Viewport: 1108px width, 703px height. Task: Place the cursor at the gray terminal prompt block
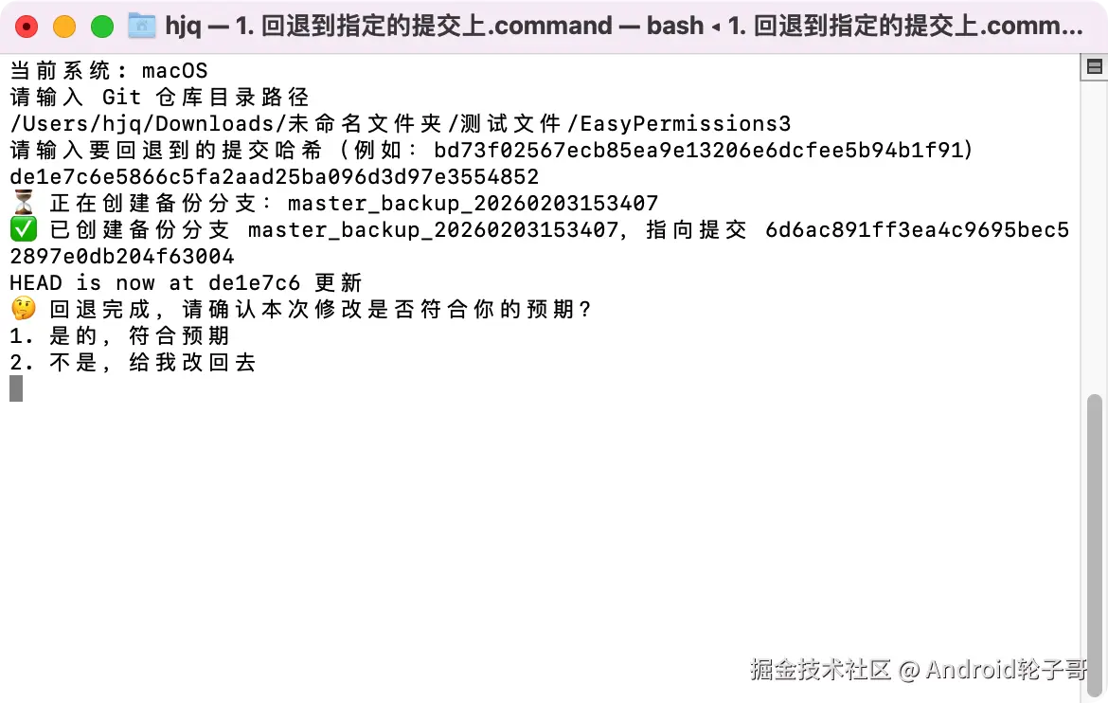tap(16, 388)
